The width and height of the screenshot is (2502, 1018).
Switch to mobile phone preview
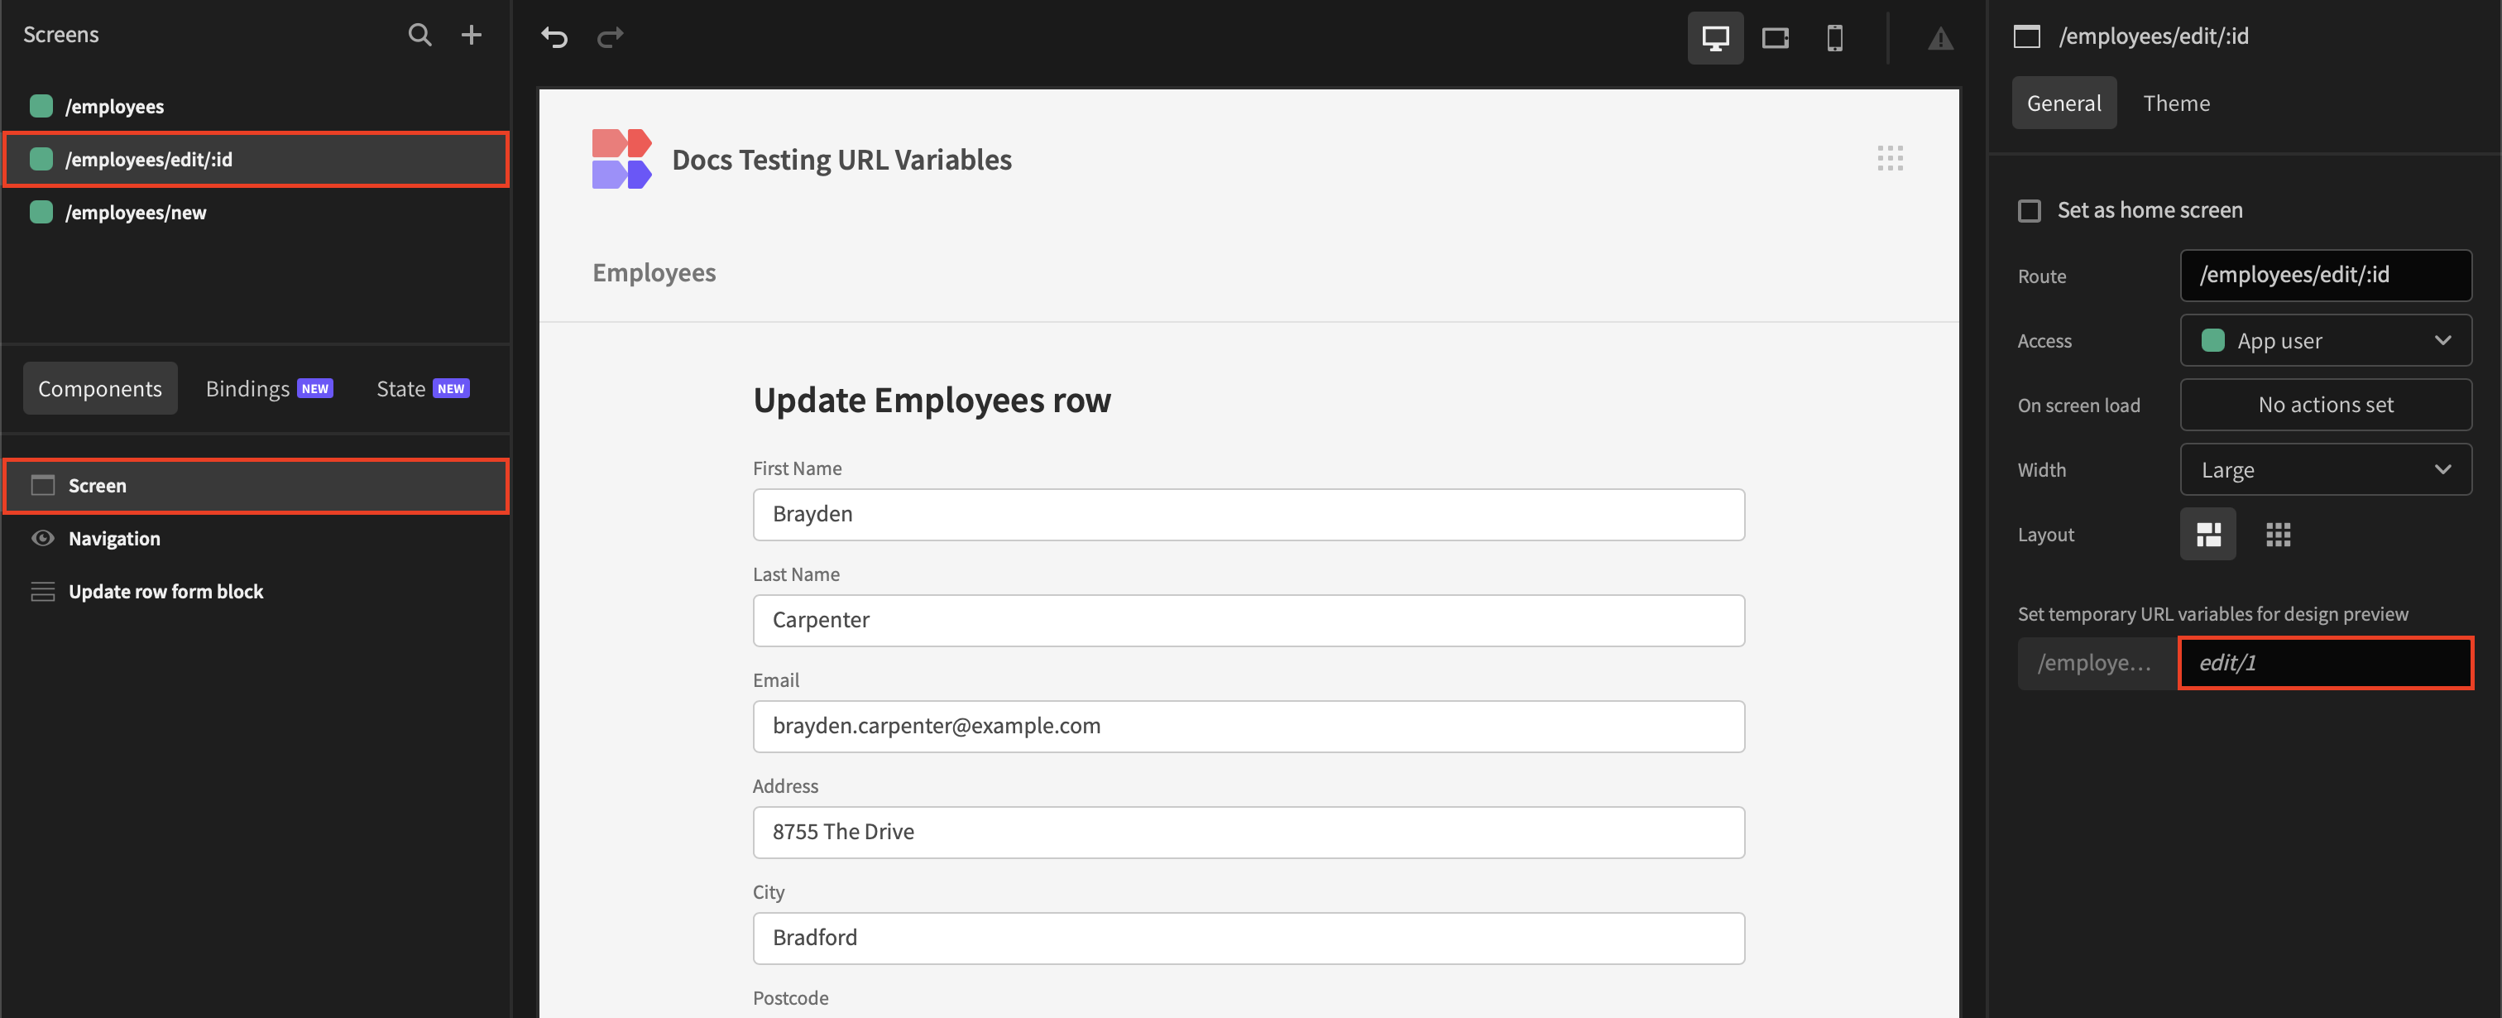[1835, 38]
